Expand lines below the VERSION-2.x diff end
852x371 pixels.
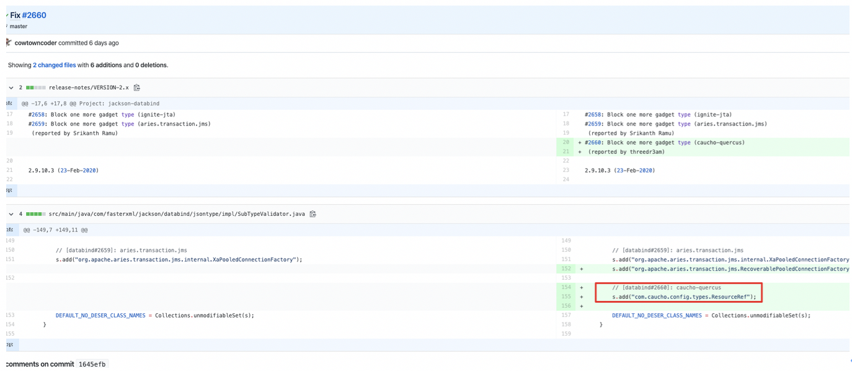click(10, 190)
